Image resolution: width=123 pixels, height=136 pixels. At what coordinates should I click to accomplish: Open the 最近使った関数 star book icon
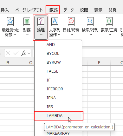click(x=10, y=22)
